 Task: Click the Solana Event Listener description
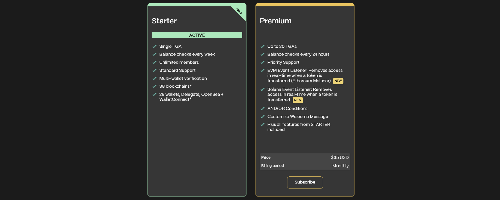[x=302, y=95]
